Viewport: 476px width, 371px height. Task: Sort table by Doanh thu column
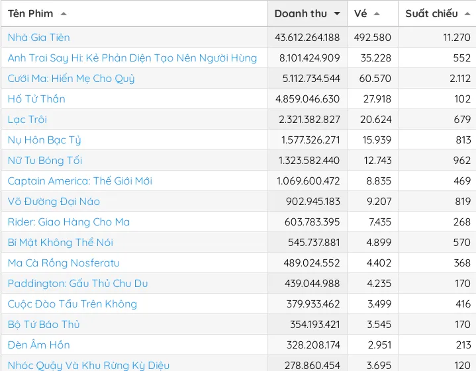(301, 14)
